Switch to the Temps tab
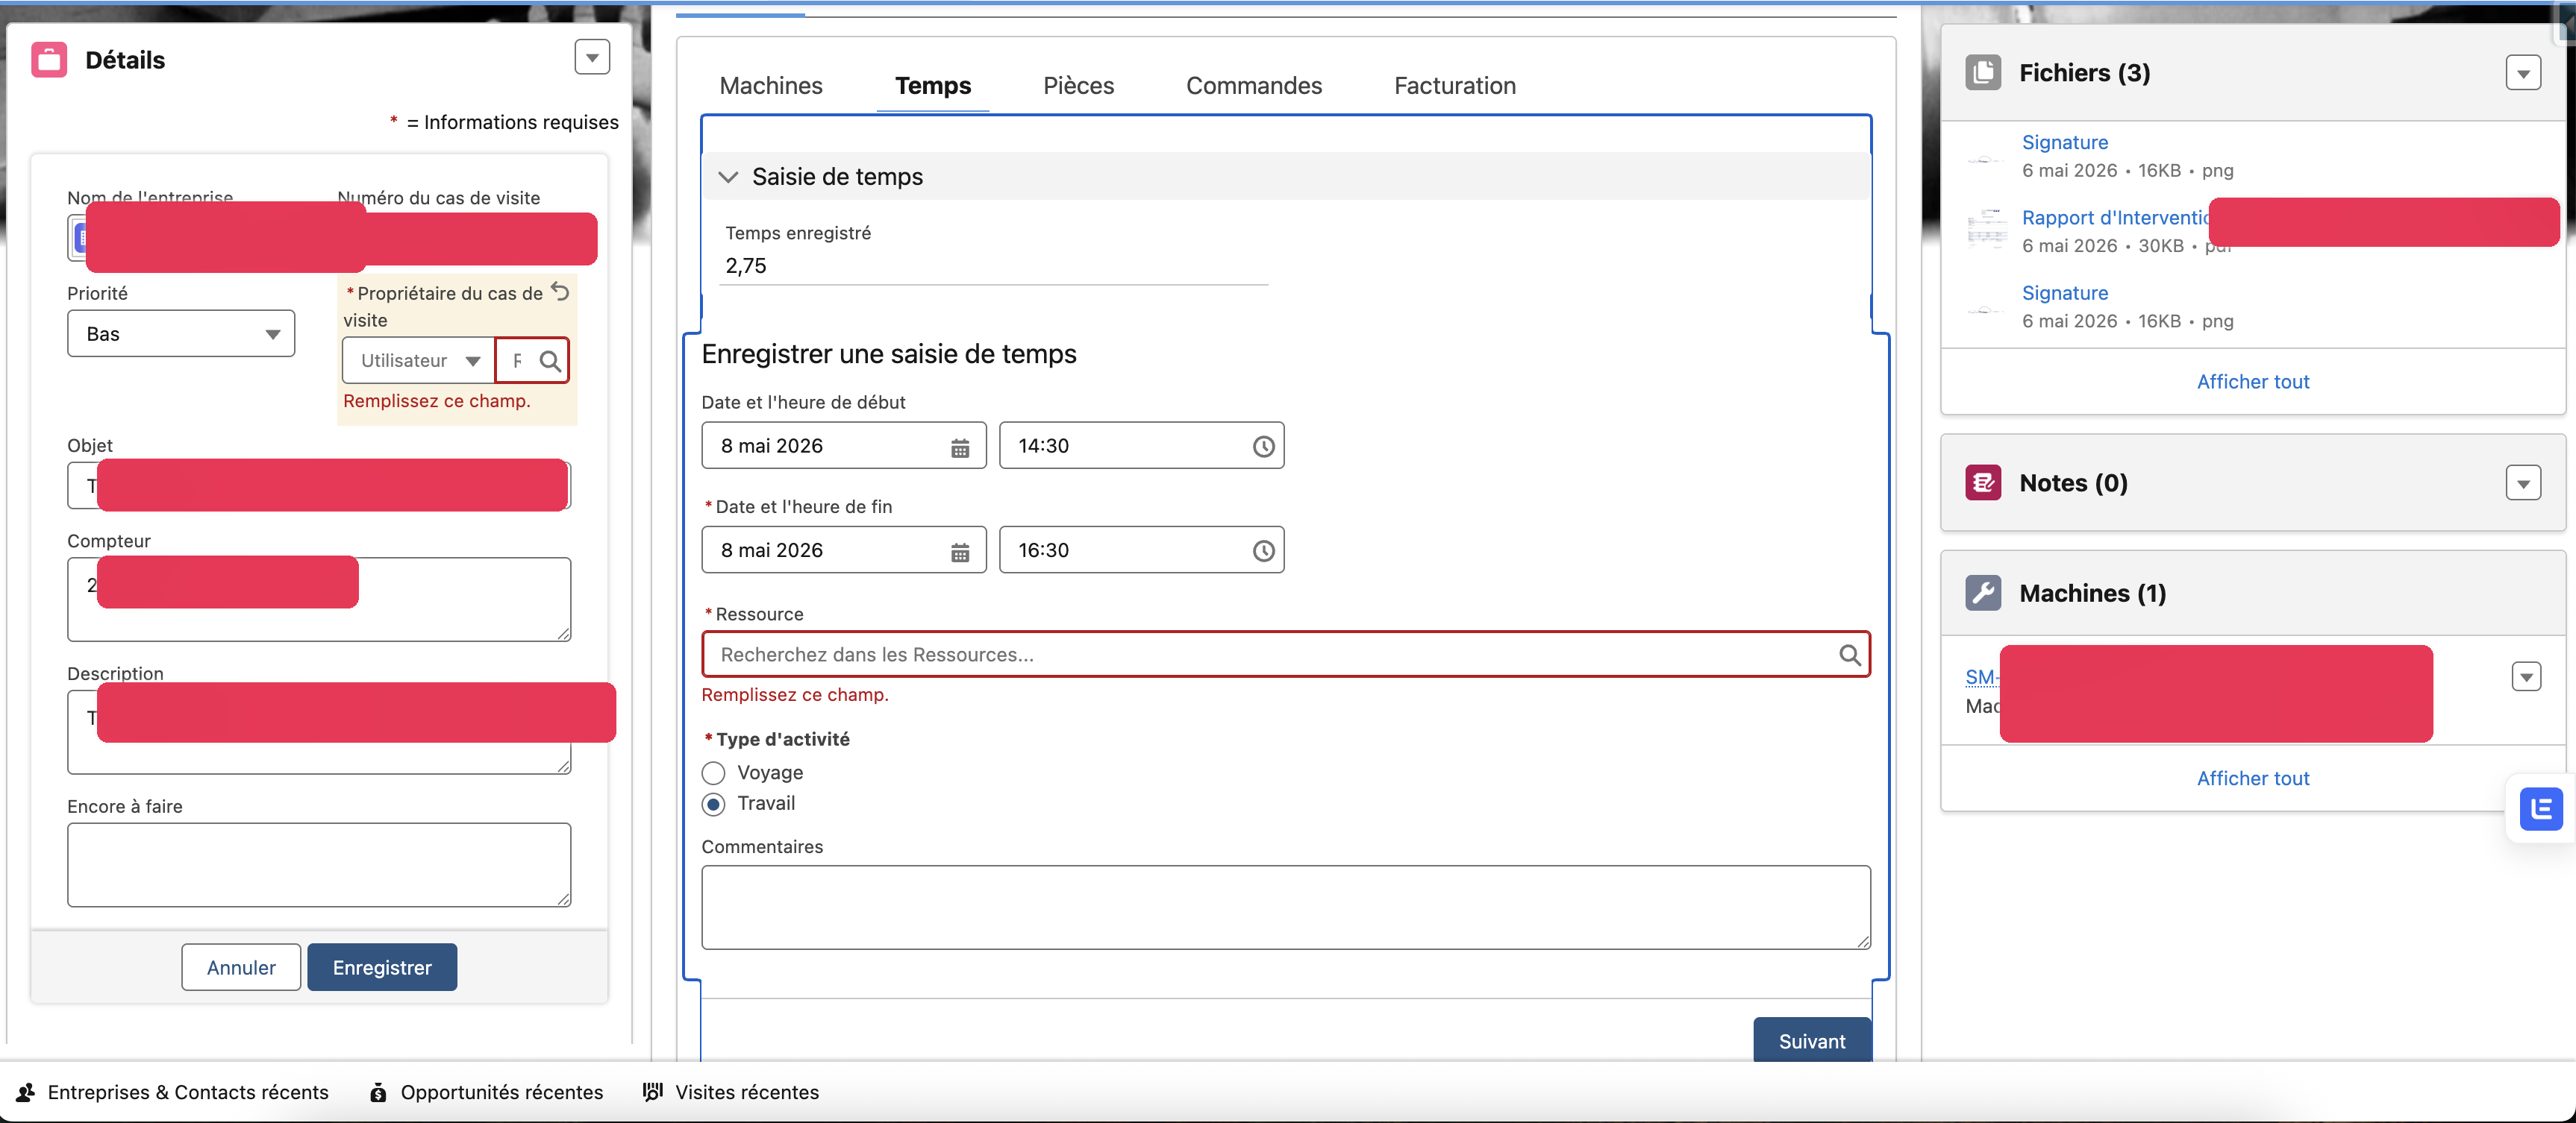This screenshot has width=2576, height=1123. tap(933, 86)
